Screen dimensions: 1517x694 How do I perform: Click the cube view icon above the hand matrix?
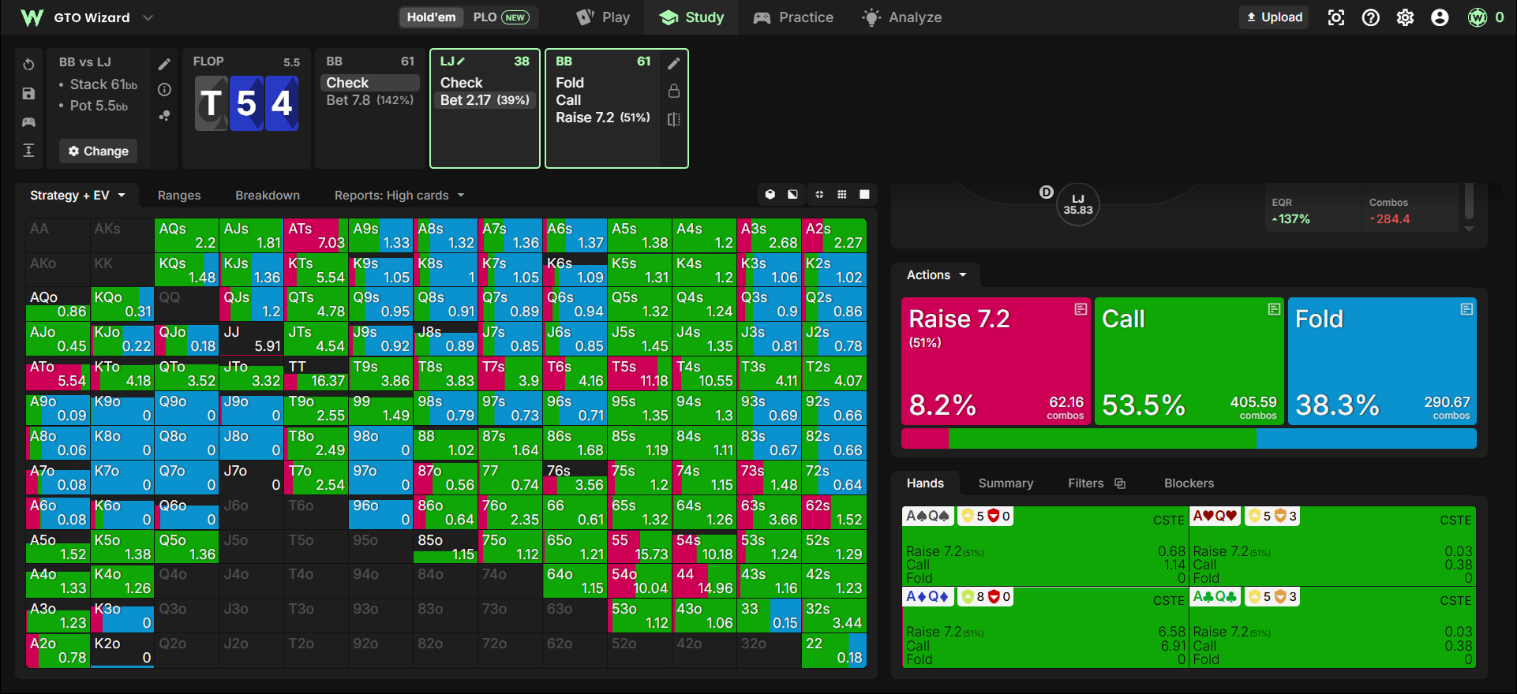(x=770, y=195)
